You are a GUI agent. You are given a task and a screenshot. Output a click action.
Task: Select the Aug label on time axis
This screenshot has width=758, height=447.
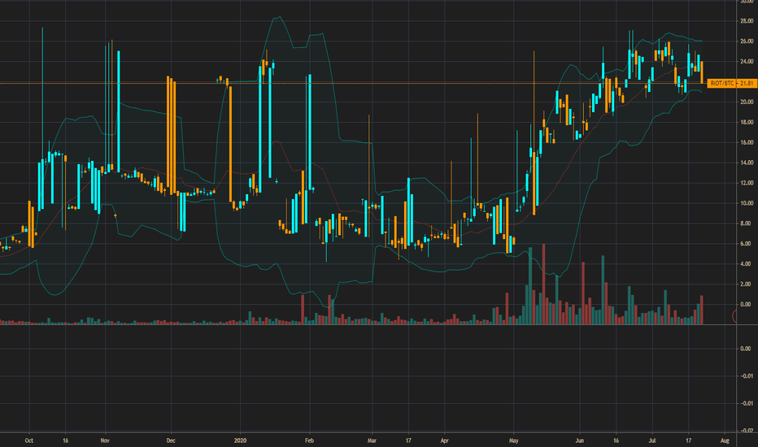tap(725, 440)
